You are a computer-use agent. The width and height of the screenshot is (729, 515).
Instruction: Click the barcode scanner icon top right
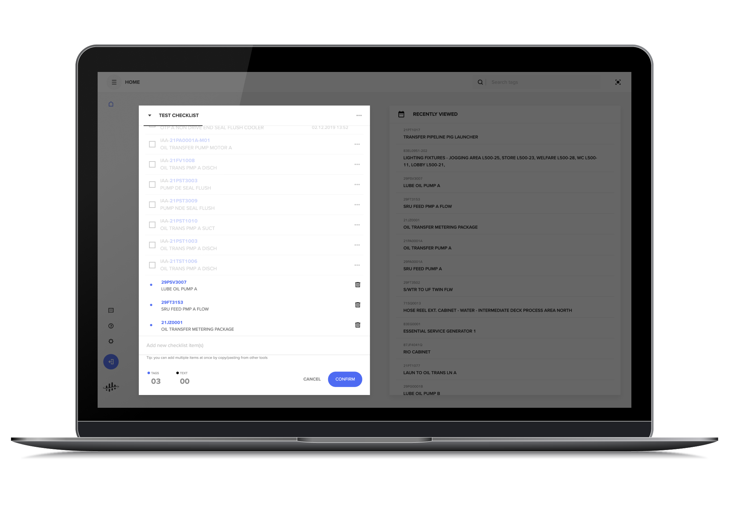618,82
